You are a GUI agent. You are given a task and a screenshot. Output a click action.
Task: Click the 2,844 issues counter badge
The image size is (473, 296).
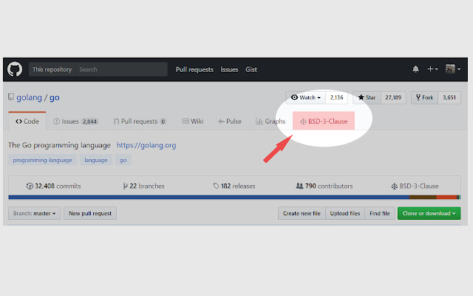90,121
